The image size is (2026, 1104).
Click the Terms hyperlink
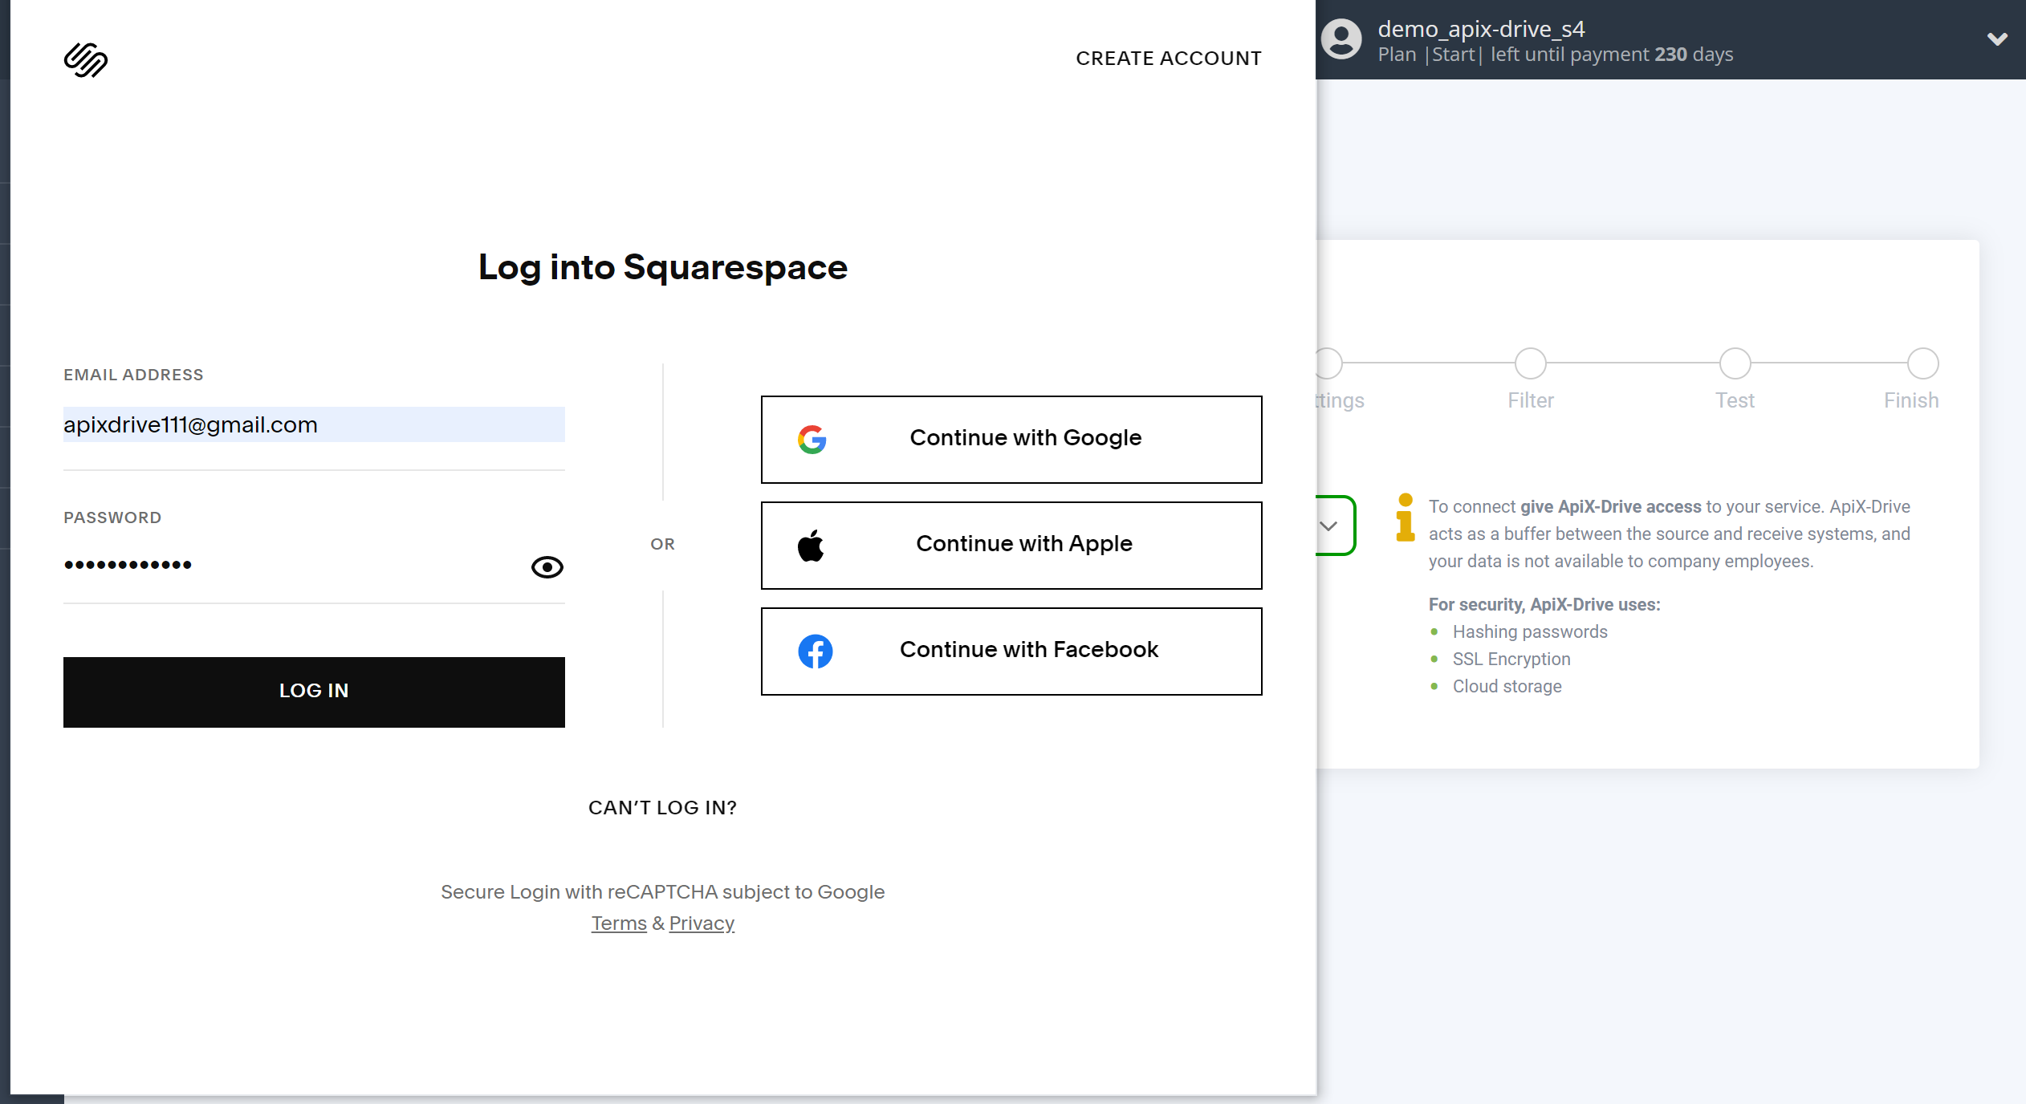pyautogui.click(x=619, y=922)
